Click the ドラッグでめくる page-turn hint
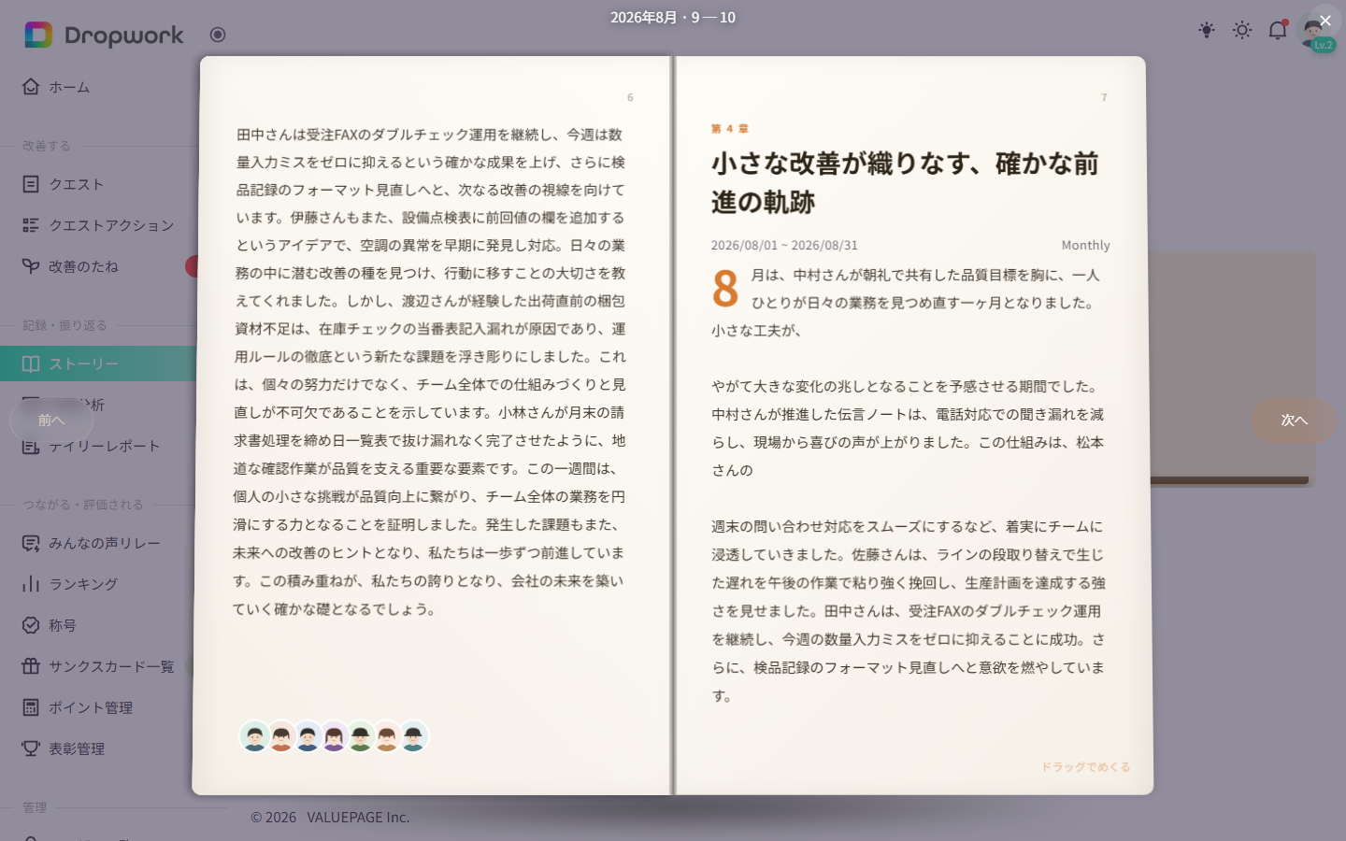 (1085, 767)
